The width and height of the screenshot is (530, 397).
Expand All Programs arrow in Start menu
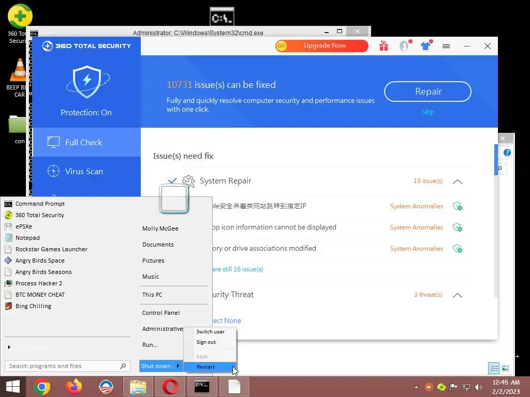pyautogui.click(x=9, y=347)
